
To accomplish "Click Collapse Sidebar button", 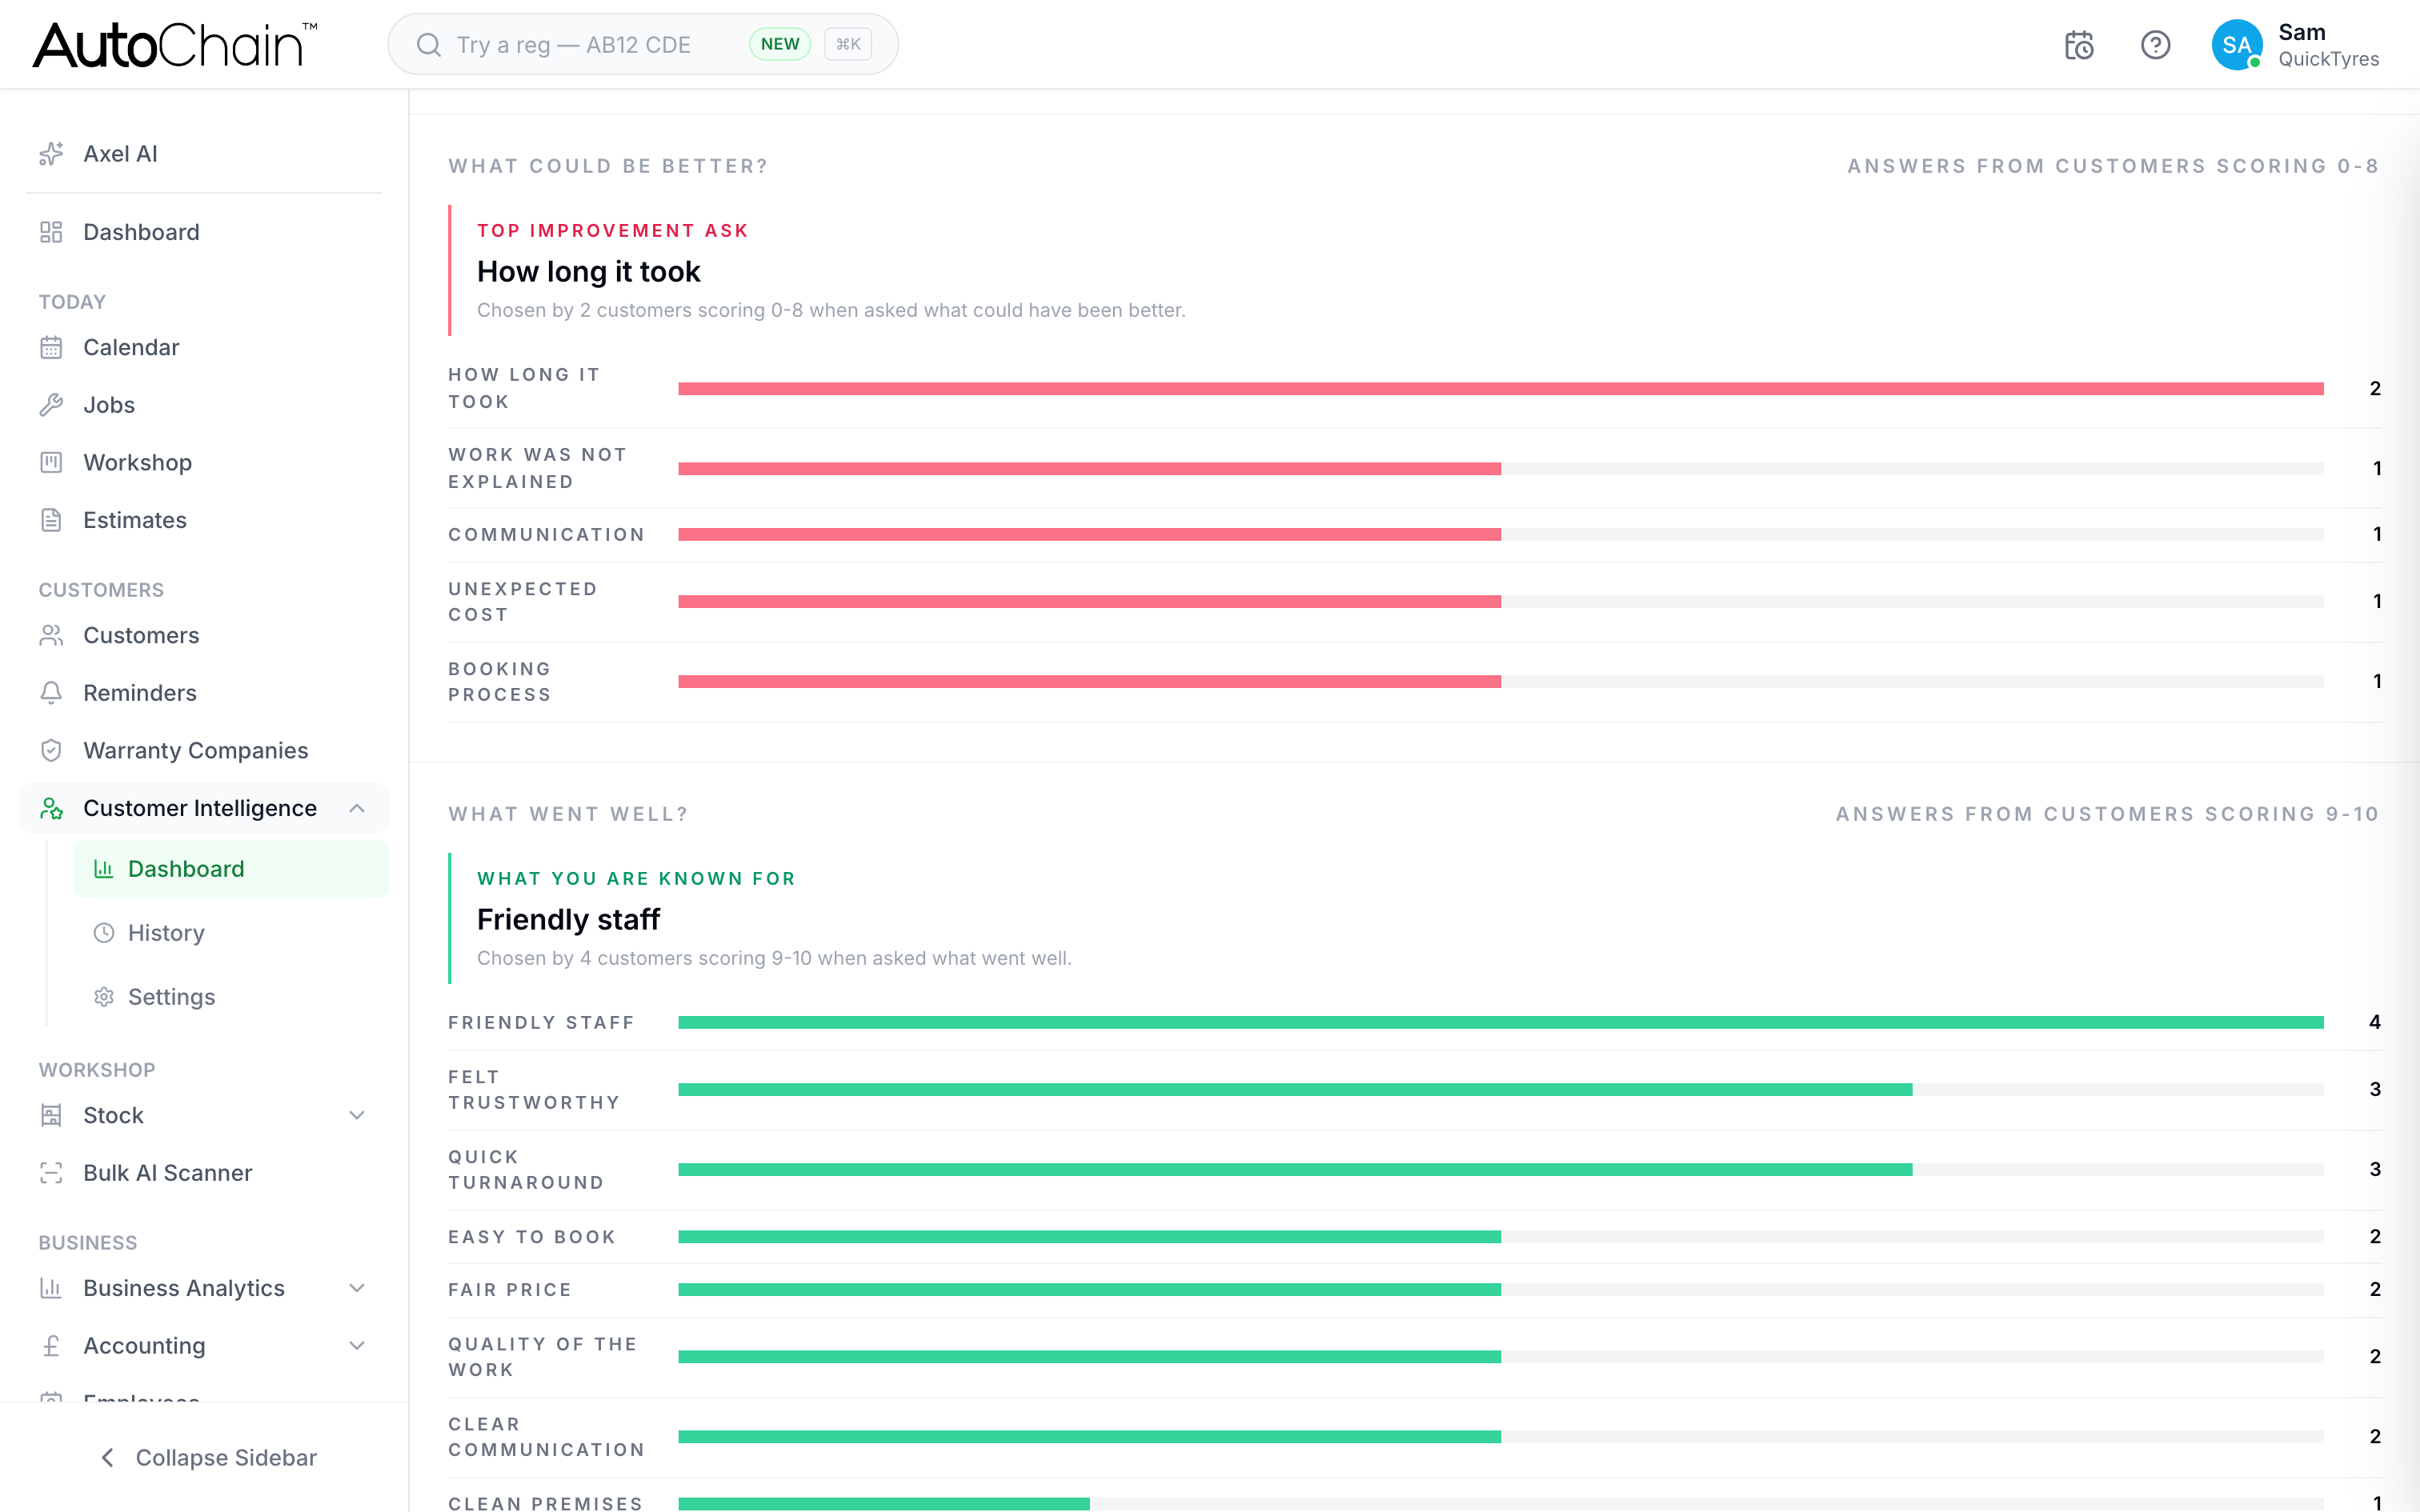I will click(208, 1458).
